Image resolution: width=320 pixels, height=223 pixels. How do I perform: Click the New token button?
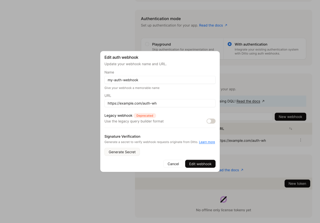(297, 183)
